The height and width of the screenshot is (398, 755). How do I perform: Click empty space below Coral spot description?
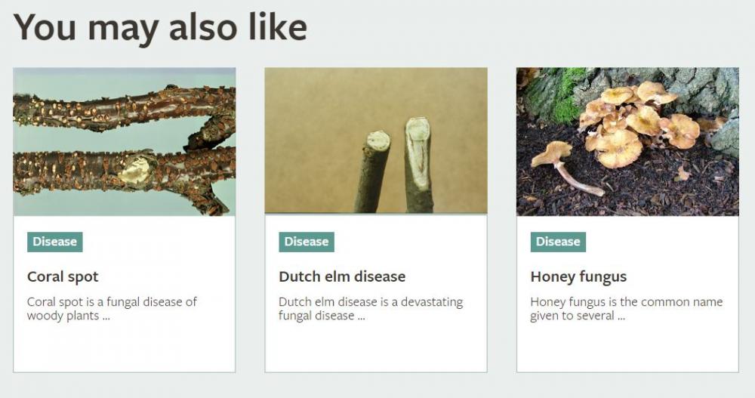click(125, 348)
